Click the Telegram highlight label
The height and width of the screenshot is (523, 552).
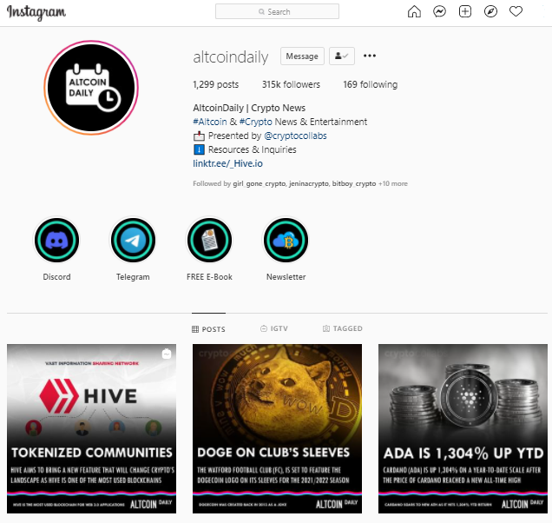click(x=133, y=277)
